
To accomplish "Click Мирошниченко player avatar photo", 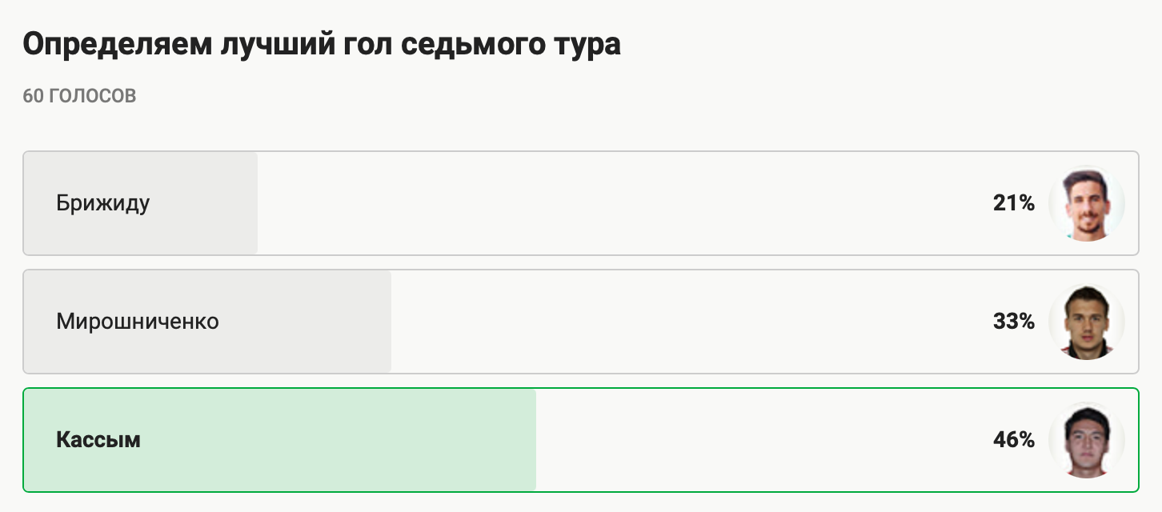I will (1087, 322).
